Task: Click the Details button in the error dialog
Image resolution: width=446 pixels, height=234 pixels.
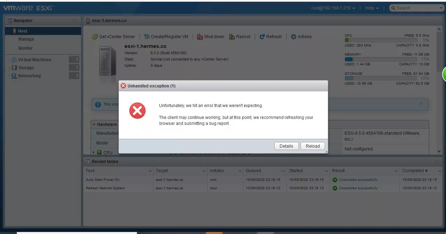Action: pyautogui.click(x=286, y=146)
